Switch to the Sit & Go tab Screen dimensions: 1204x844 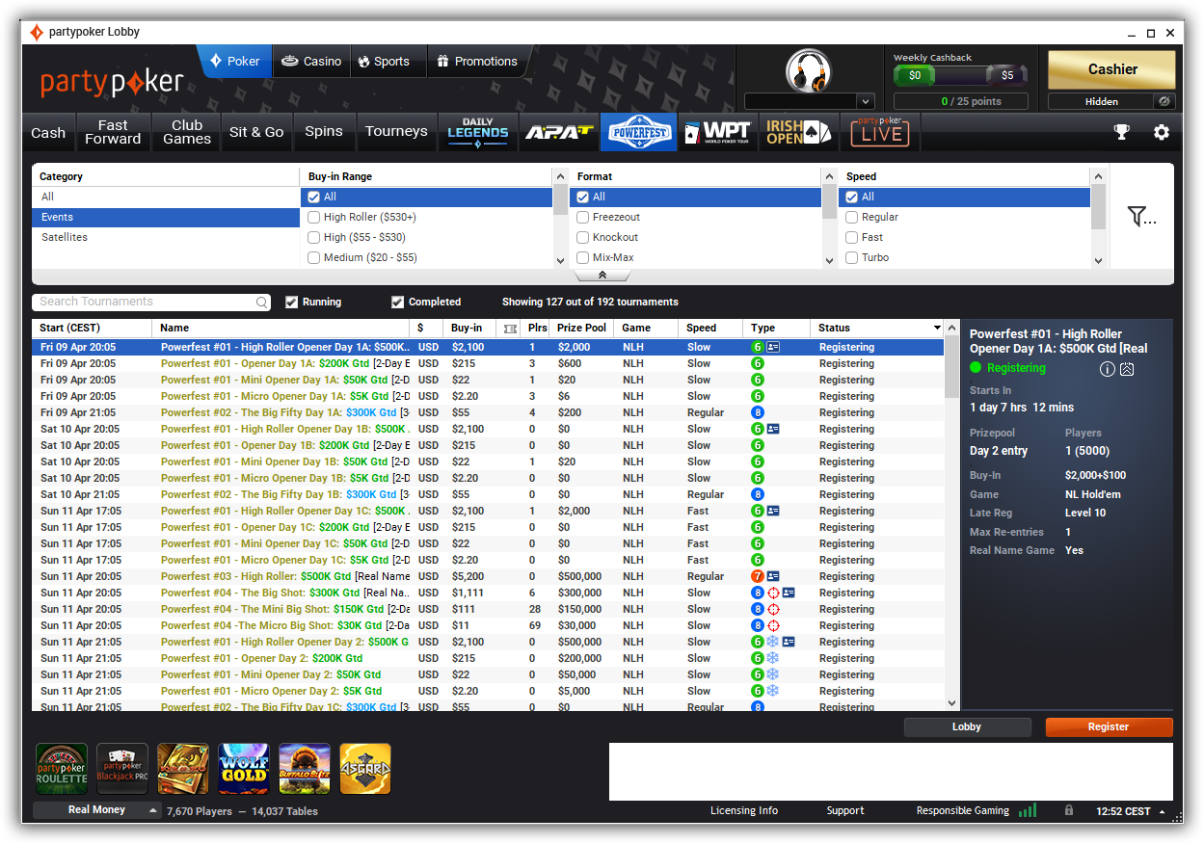[x=256, y=132]
